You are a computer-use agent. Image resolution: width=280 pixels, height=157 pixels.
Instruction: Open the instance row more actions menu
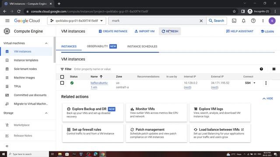(x=266, y=83)
